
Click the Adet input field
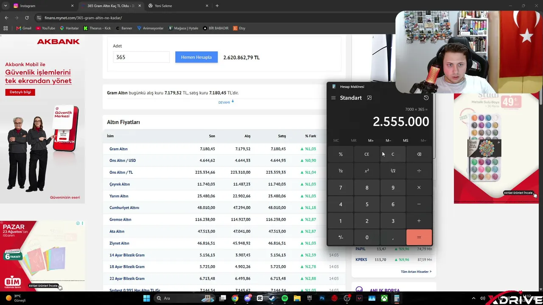pos(141,57)
